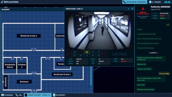Viewport: 172px width, 97px height.
Task: Open the Applications menu
Action: pos(10,2)
